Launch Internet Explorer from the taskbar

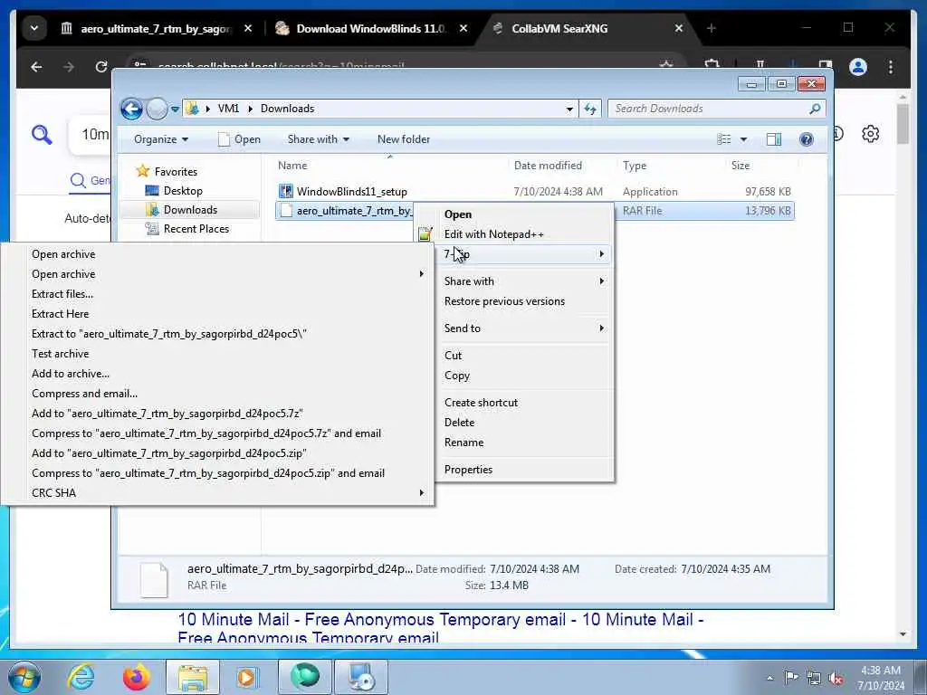tap(81, 677)
